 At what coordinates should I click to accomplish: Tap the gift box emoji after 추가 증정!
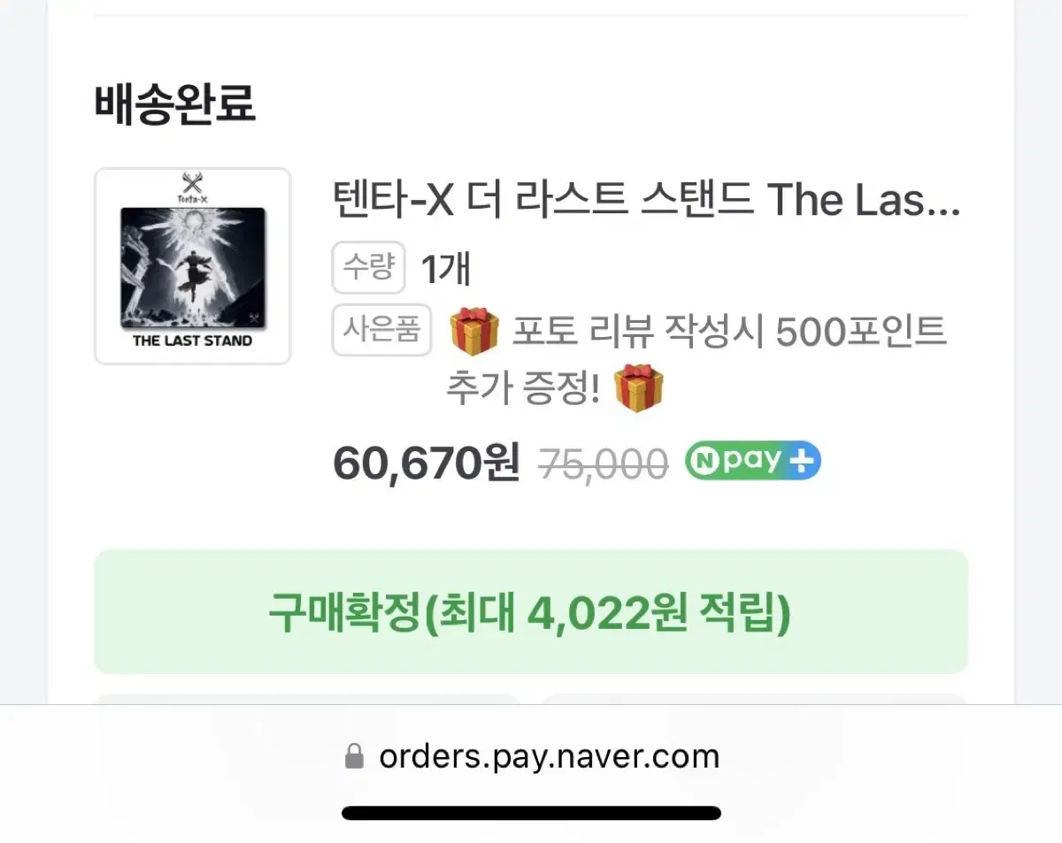(638, 388)
